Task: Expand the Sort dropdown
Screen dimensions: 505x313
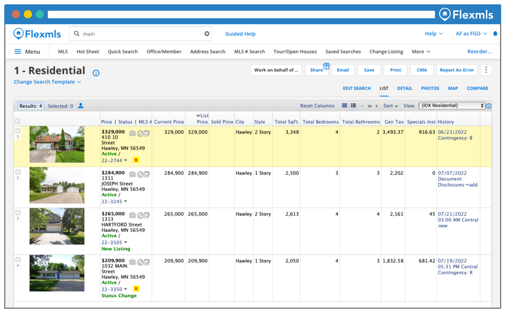Action: tap(391, 106)
